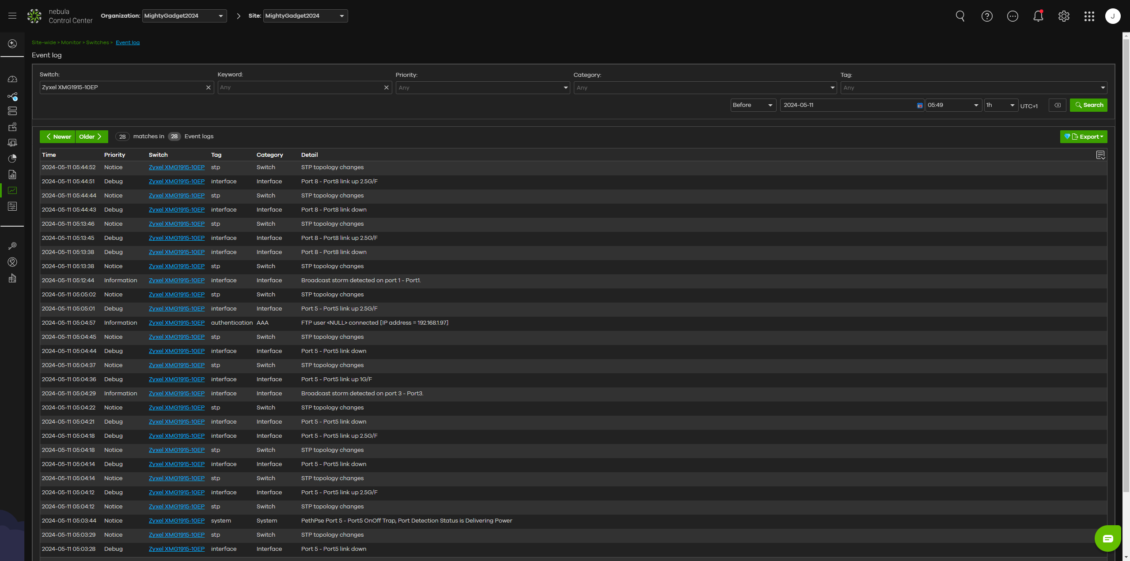Show Older event log entries
Screen dimensions: 1130x561
tap(91, 137)
